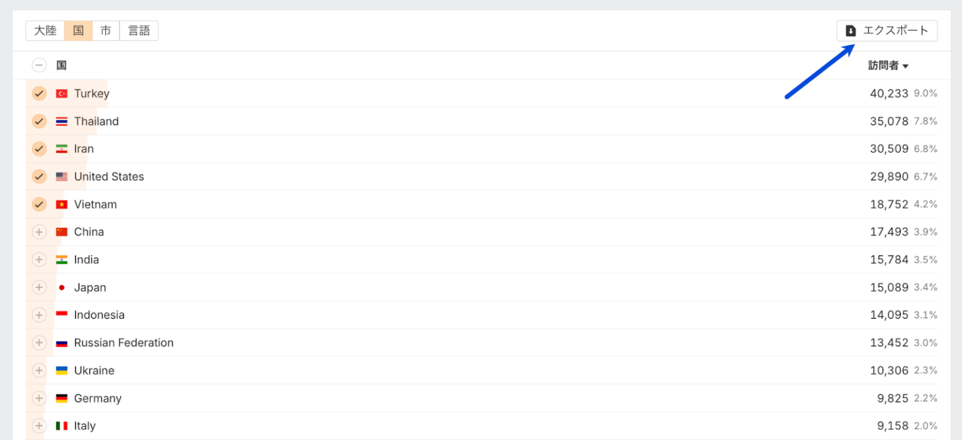962x440 pixels.
Task: Uncheck the Turkey row checkbox
Action: click(x=39, y=94)
